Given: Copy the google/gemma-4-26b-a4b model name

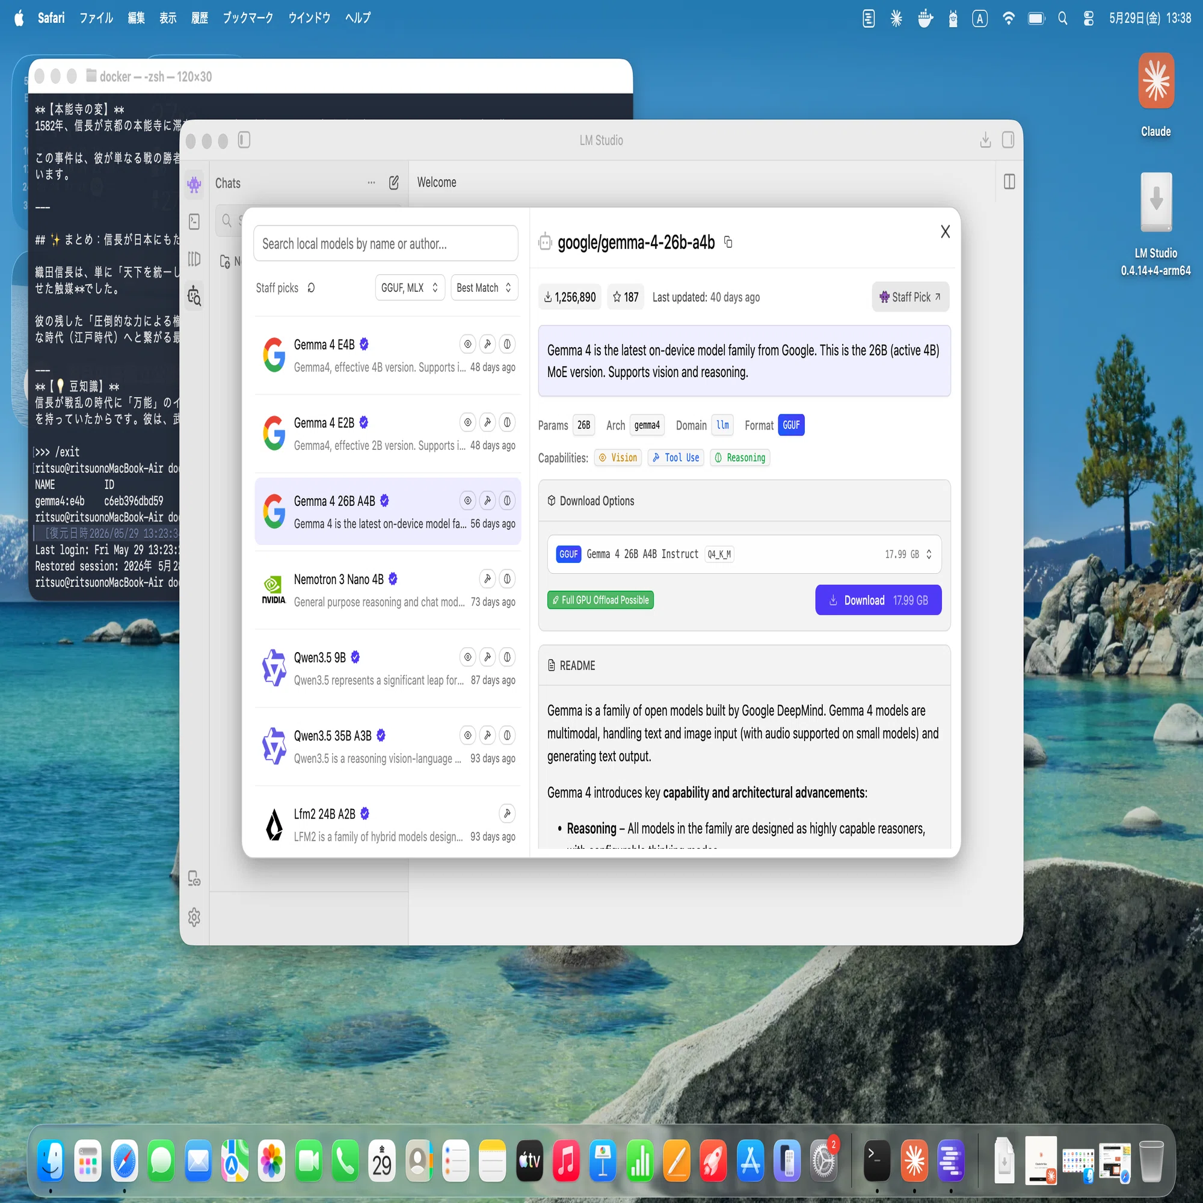Looking at the screenshot, I should 728,242.
